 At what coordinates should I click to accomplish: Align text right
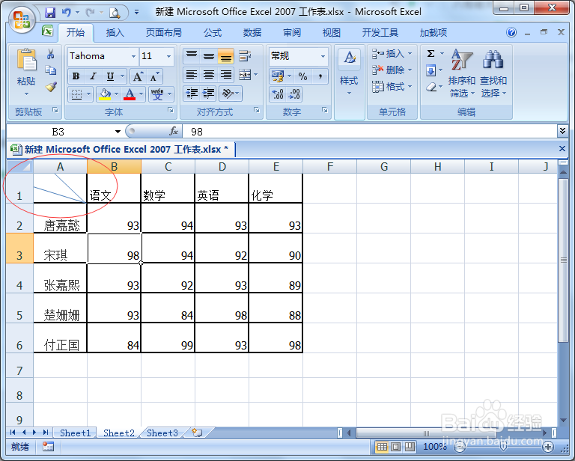point(226,75)
